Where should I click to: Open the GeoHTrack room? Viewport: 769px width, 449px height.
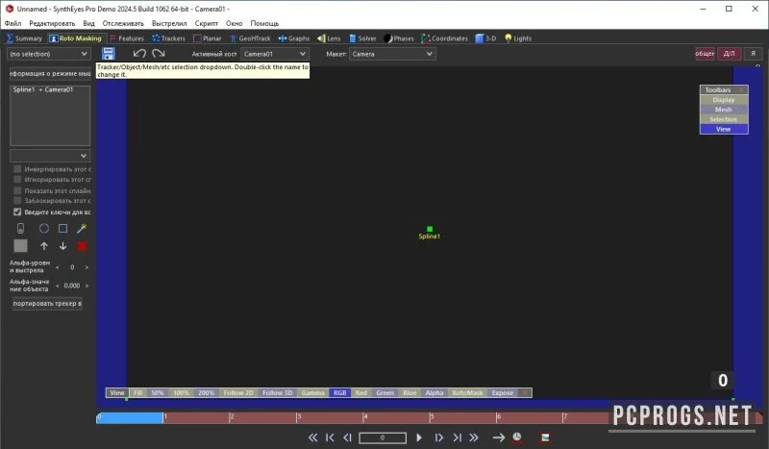250,38
